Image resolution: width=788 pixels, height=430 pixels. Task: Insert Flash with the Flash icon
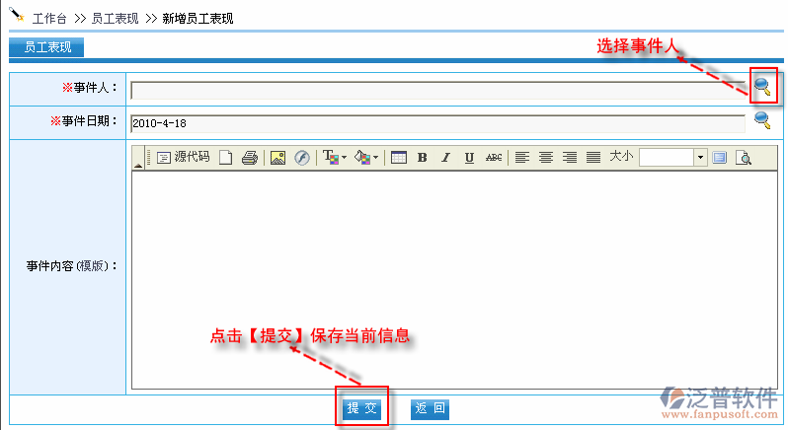point(302,158)
